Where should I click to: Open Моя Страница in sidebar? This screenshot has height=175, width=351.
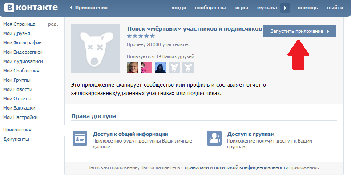[x=19, y=24]
